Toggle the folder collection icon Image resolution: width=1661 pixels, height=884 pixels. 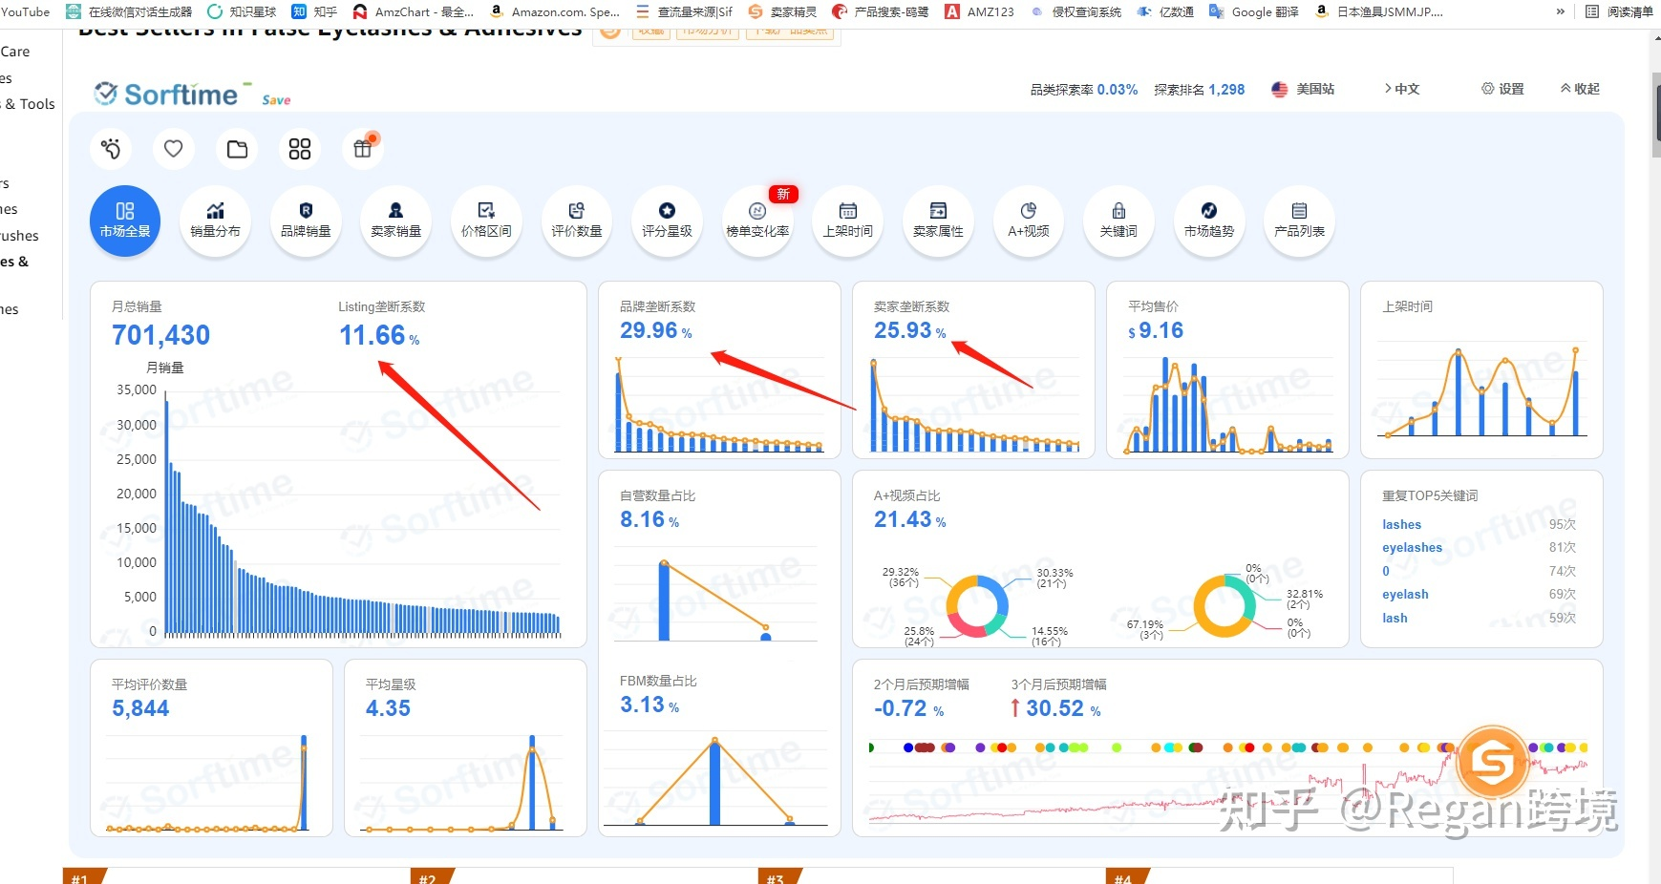236,149
